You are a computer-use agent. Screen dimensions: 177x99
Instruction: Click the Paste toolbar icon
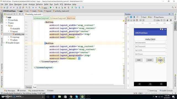point(23,7)
